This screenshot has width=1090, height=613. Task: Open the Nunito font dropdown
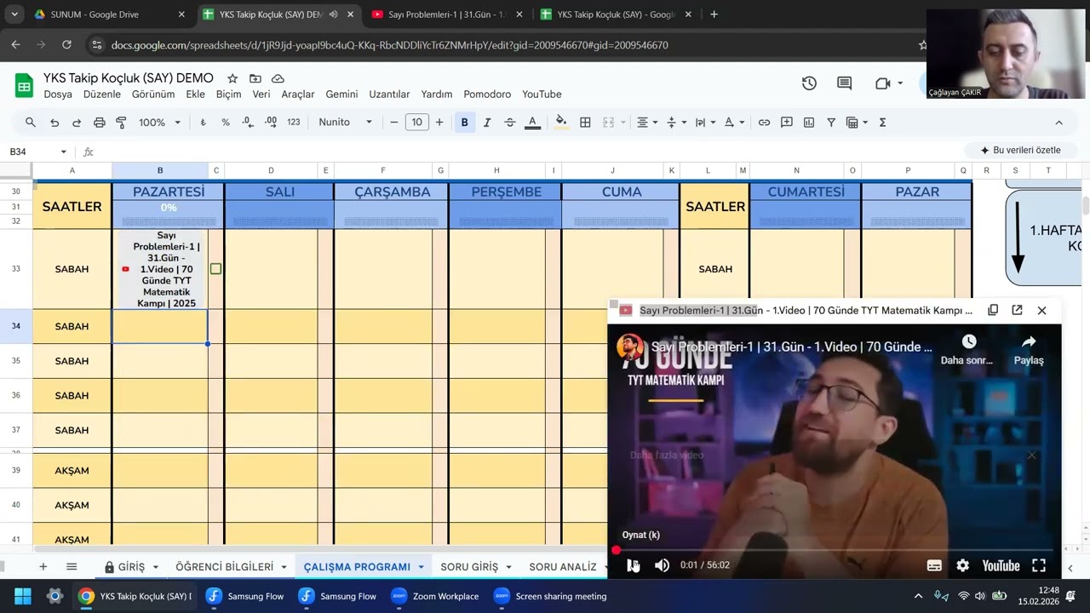click(x=346, y=123)
